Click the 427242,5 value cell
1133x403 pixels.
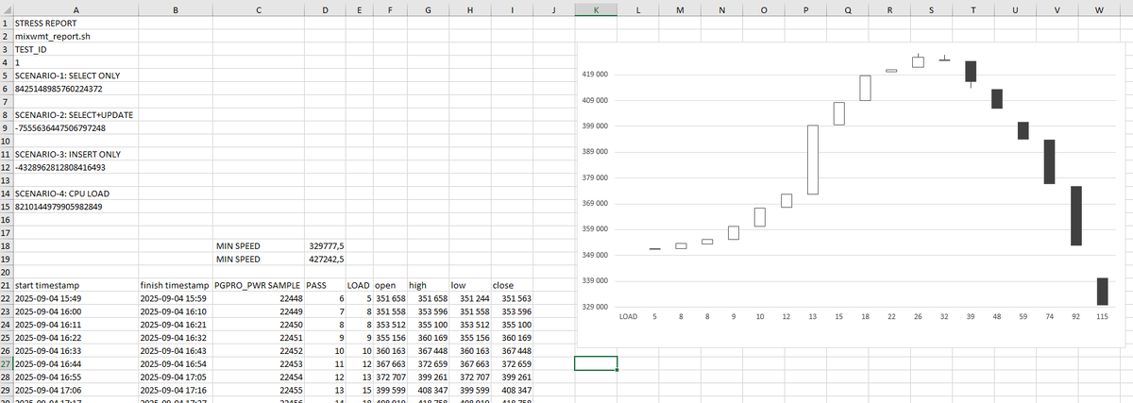tap(326, 259)
